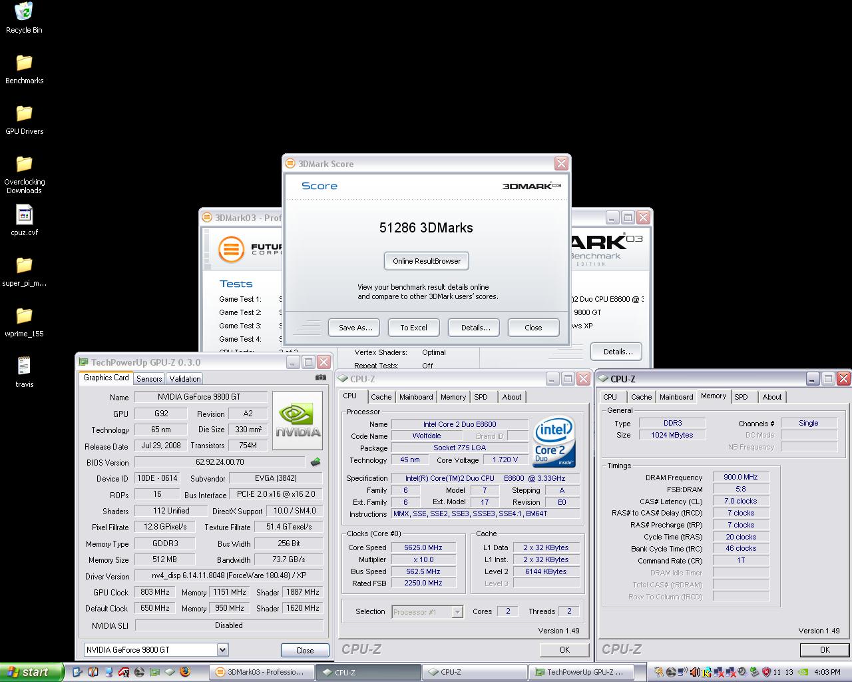This screenshot has height=682, width=852.
Task: Click the Core Voltage value 1.720 V
Action: click(505, 460)
